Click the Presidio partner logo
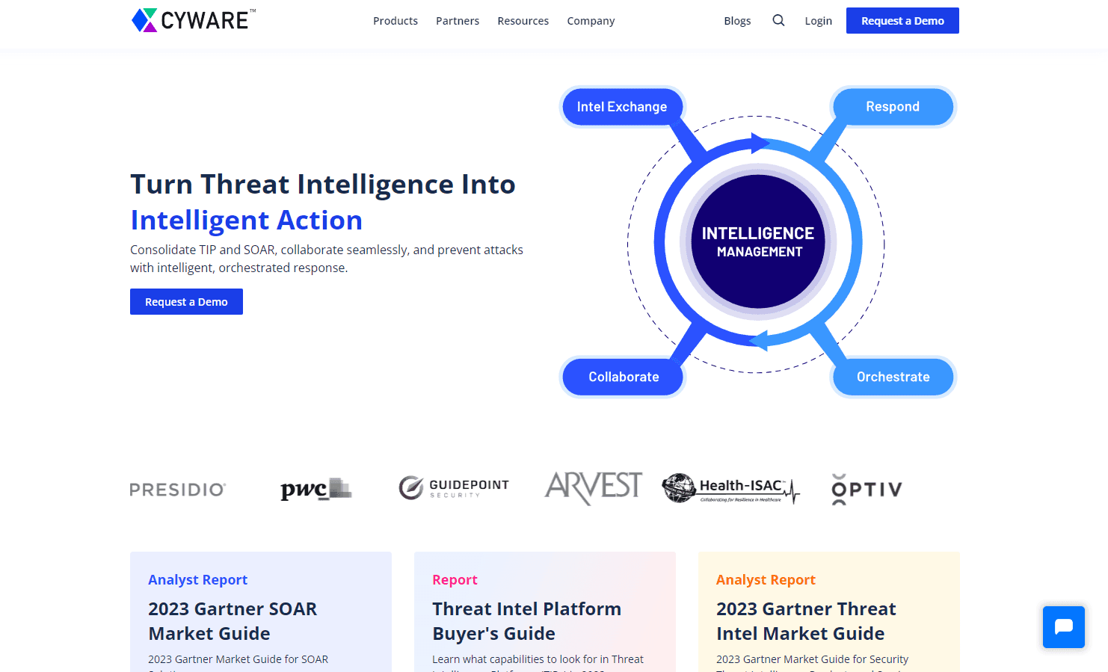The width and height of the screenshot is (1108, 672). pyautogui.click(x=178, y=490)
